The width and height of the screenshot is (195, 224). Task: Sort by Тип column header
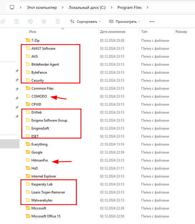tap(144, 32)
